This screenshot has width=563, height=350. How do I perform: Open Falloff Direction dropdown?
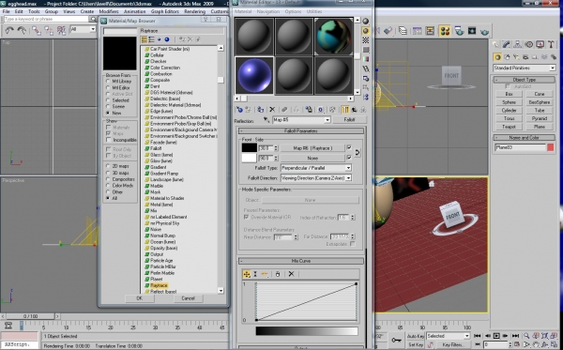pos(316,177)
